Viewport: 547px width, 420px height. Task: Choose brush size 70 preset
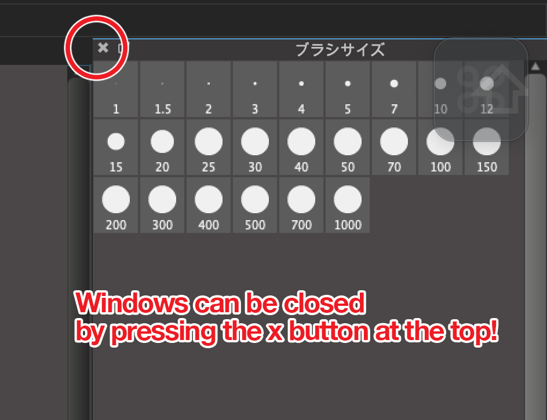pos(394,147)
